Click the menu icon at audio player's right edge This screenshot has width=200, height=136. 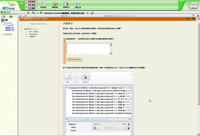point(129,124)
